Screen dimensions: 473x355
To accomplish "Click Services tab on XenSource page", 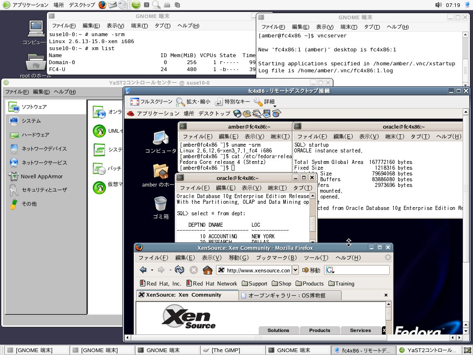I will (x=360, y=330).
